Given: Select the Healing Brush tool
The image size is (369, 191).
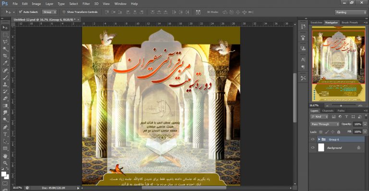Looking at the screenshot, I should pyautogui.click(x=5, y=70).
